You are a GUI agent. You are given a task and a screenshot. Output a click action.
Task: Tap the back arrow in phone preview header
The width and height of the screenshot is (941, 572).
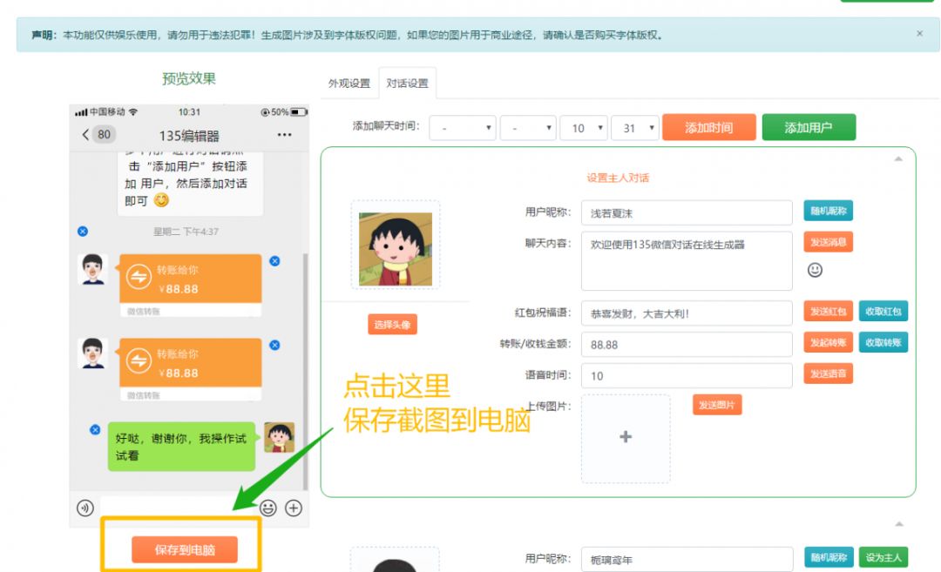pos(85,134)
